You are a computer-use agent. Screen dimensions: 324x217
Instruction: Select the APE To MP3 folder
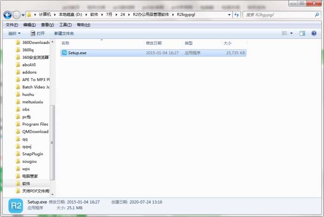point(33,80)
